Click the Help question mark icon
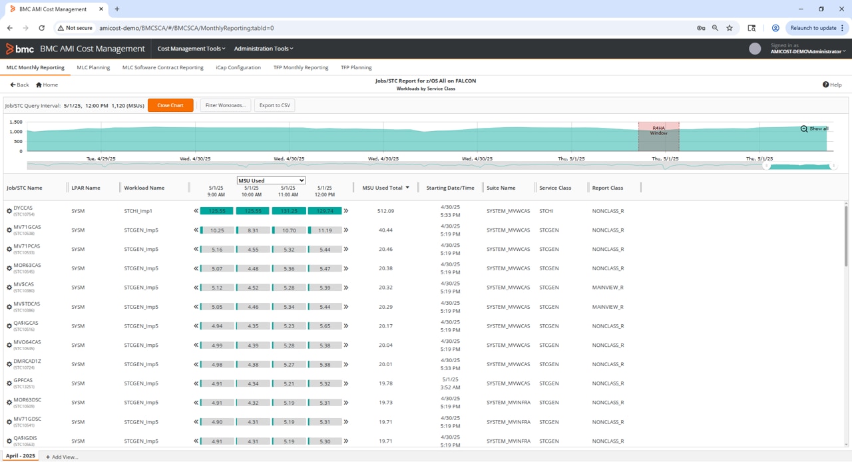This screenshot has width=852, height=462. coord(825,85)
